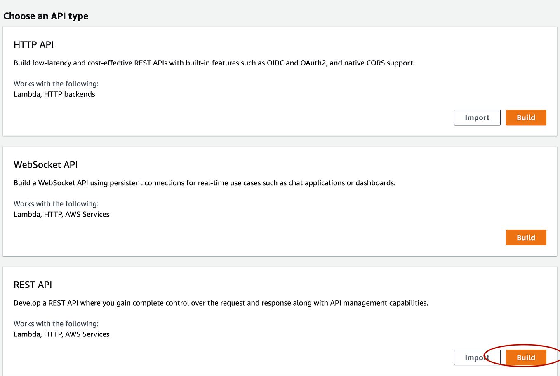Click 'Lambda, HTTP backends' under HTTP API
The width and height of the screenshot is (560, 376).
pyautogui.click(x=54, y=94)
